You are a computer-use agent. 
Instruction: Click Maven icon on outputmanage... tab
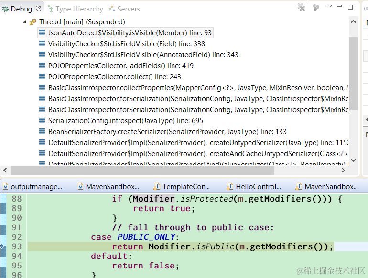[6, 187]
